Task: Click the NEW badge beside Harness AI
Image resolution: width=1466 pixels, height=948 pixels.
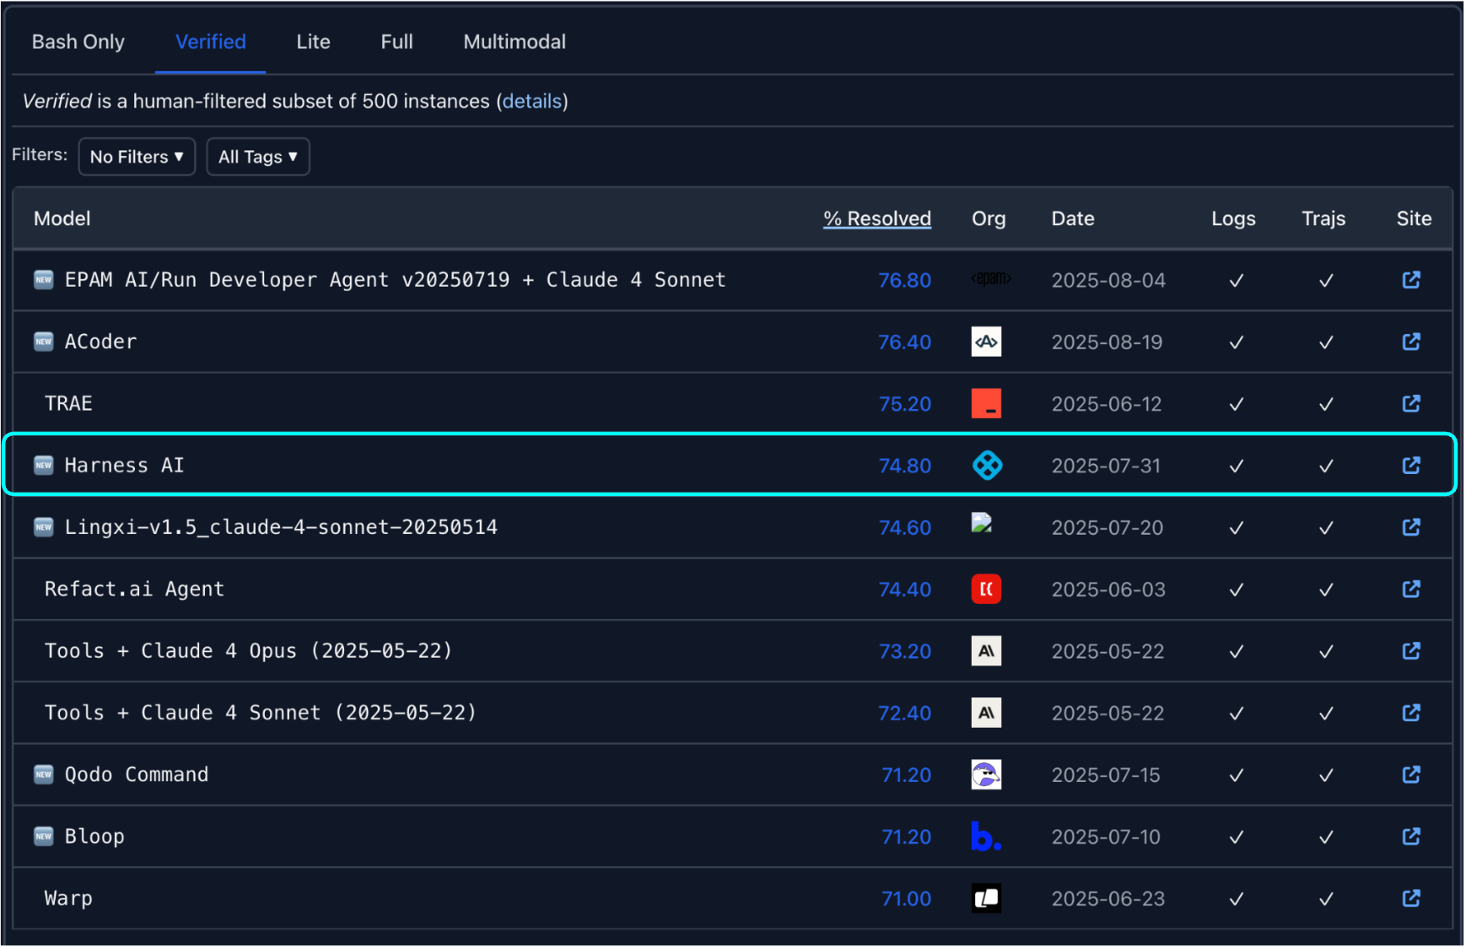Action: [44, 466]
